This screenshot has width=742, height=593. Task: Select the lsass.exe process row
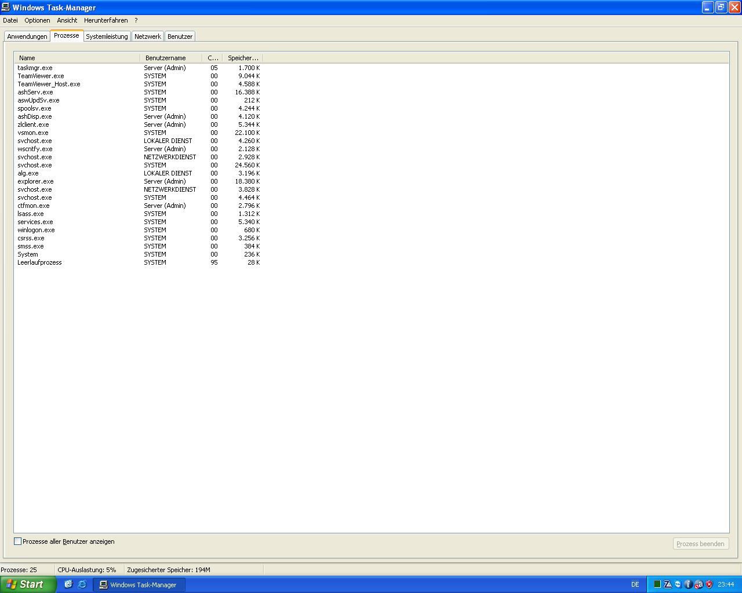139,214
